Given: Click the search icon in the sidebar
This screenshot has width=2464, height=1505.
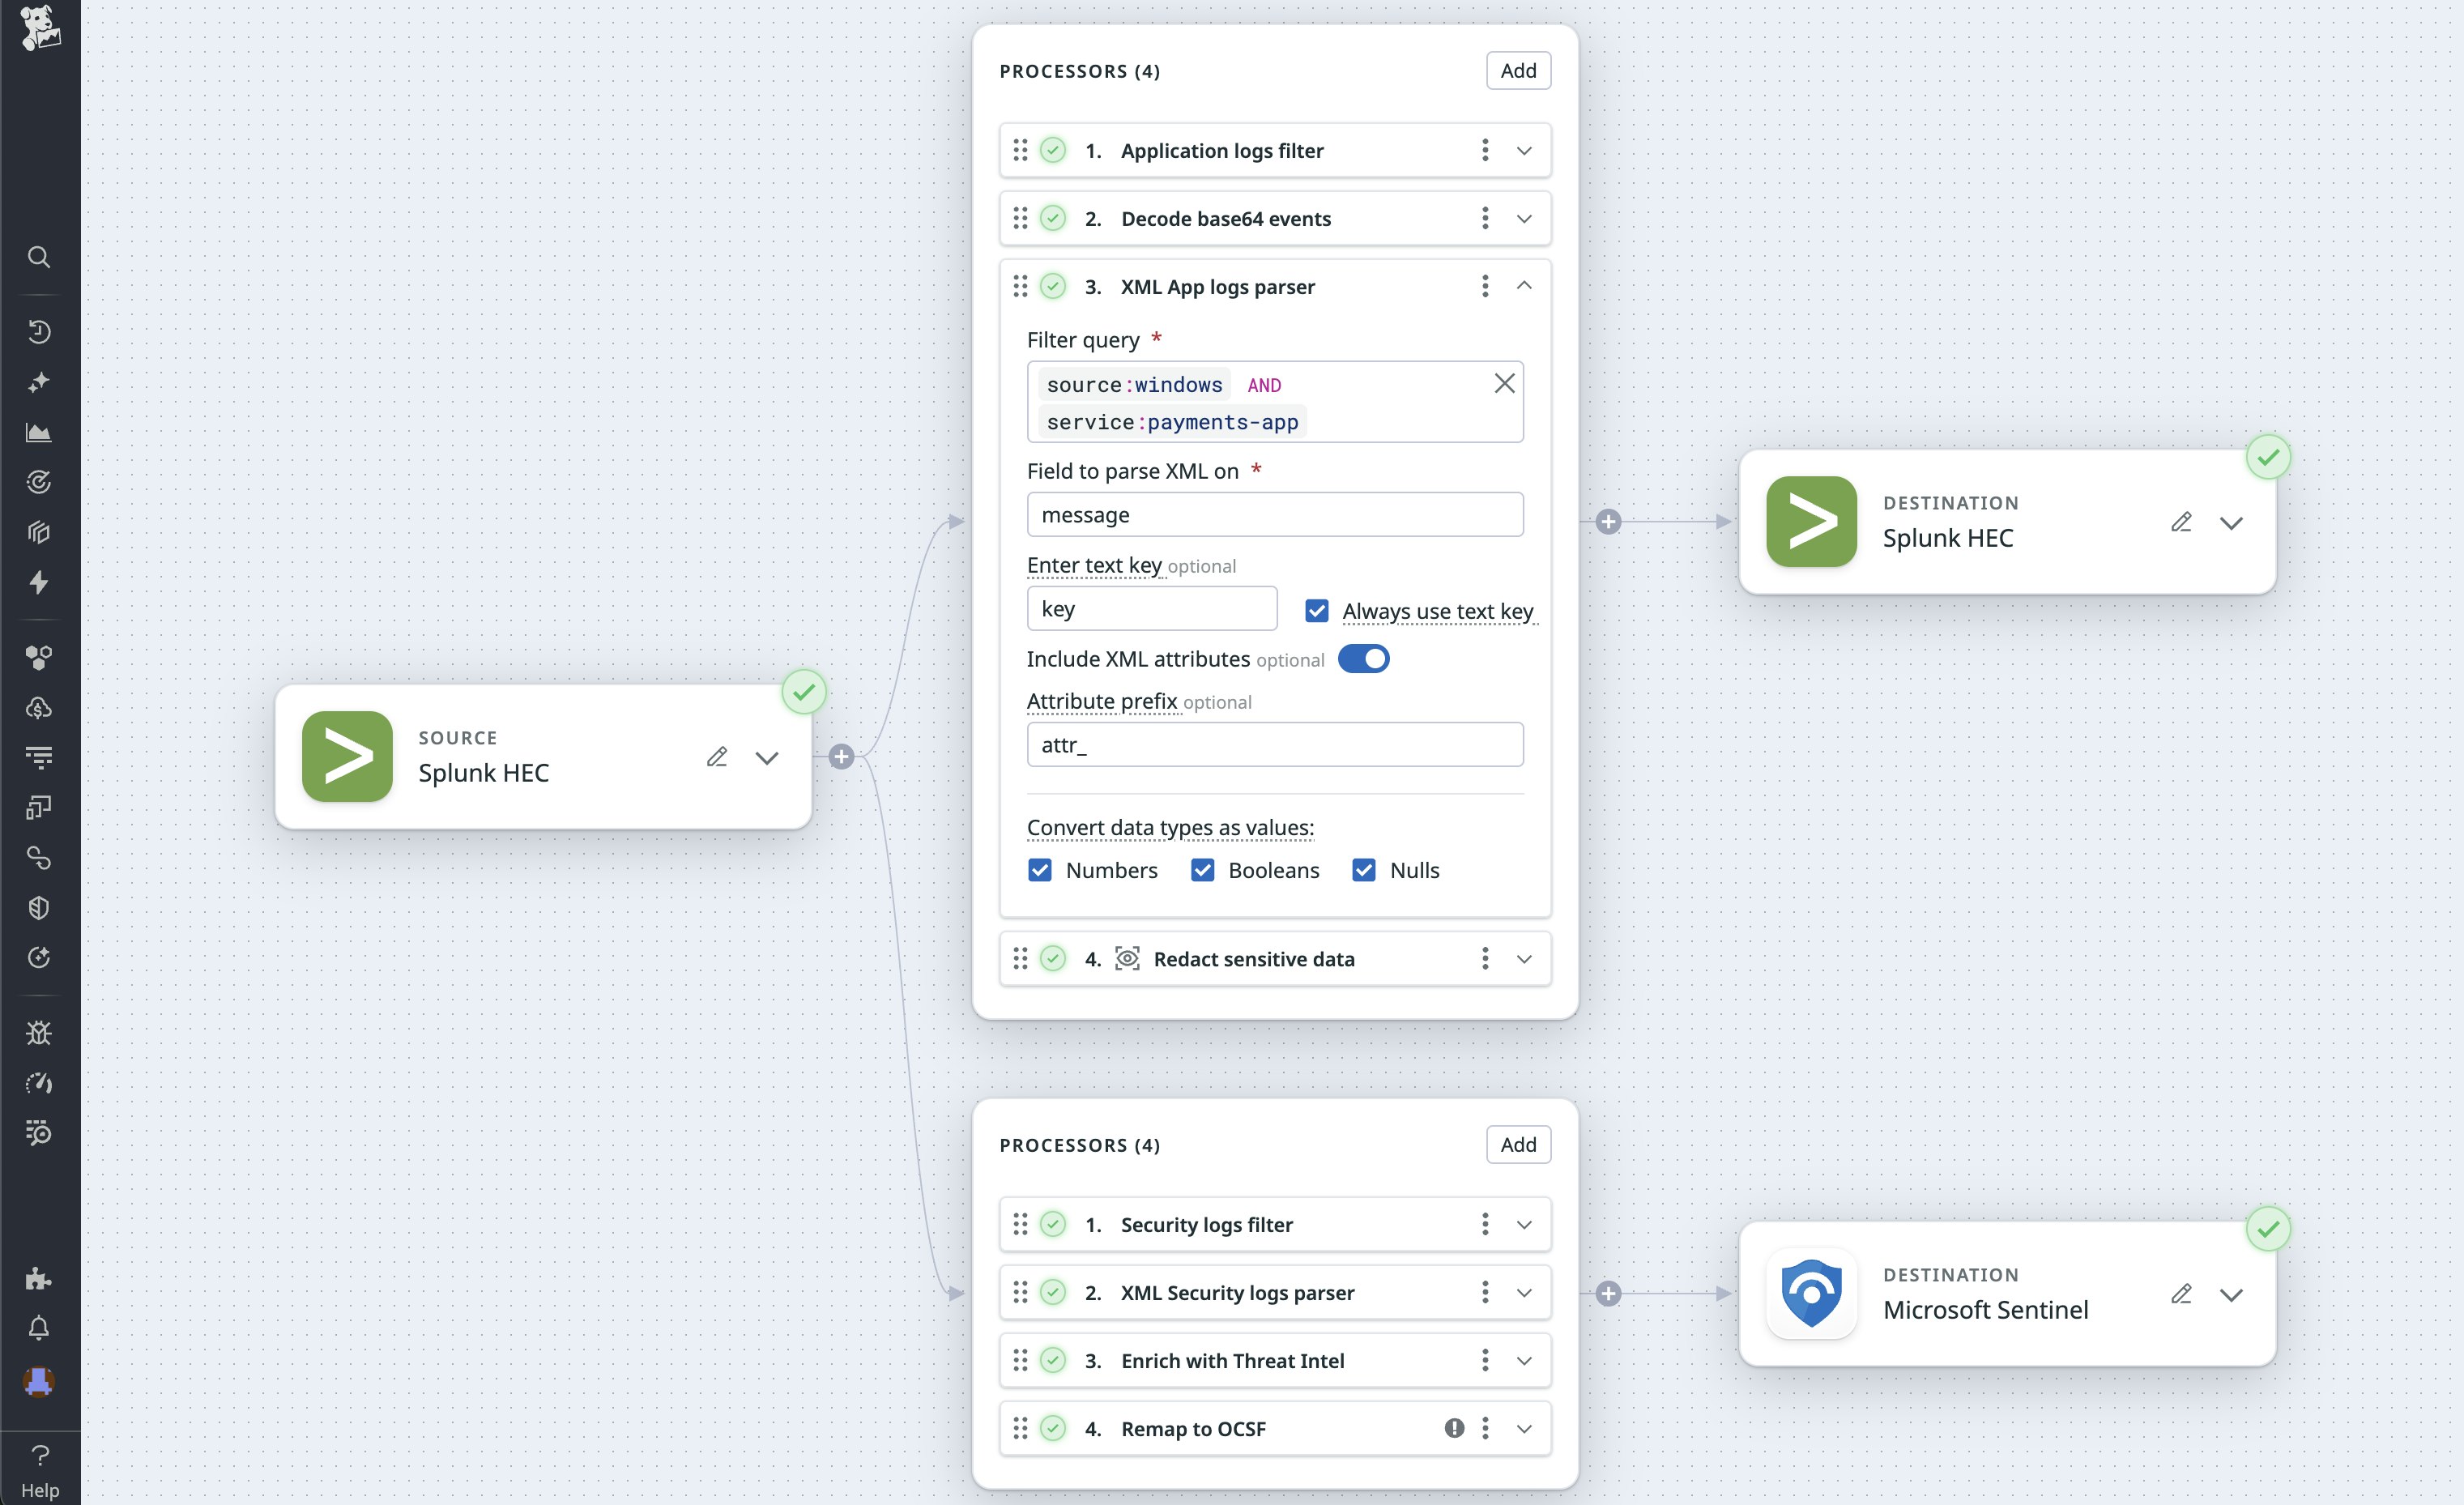Looking at the screenshot, I should (39, 257).
